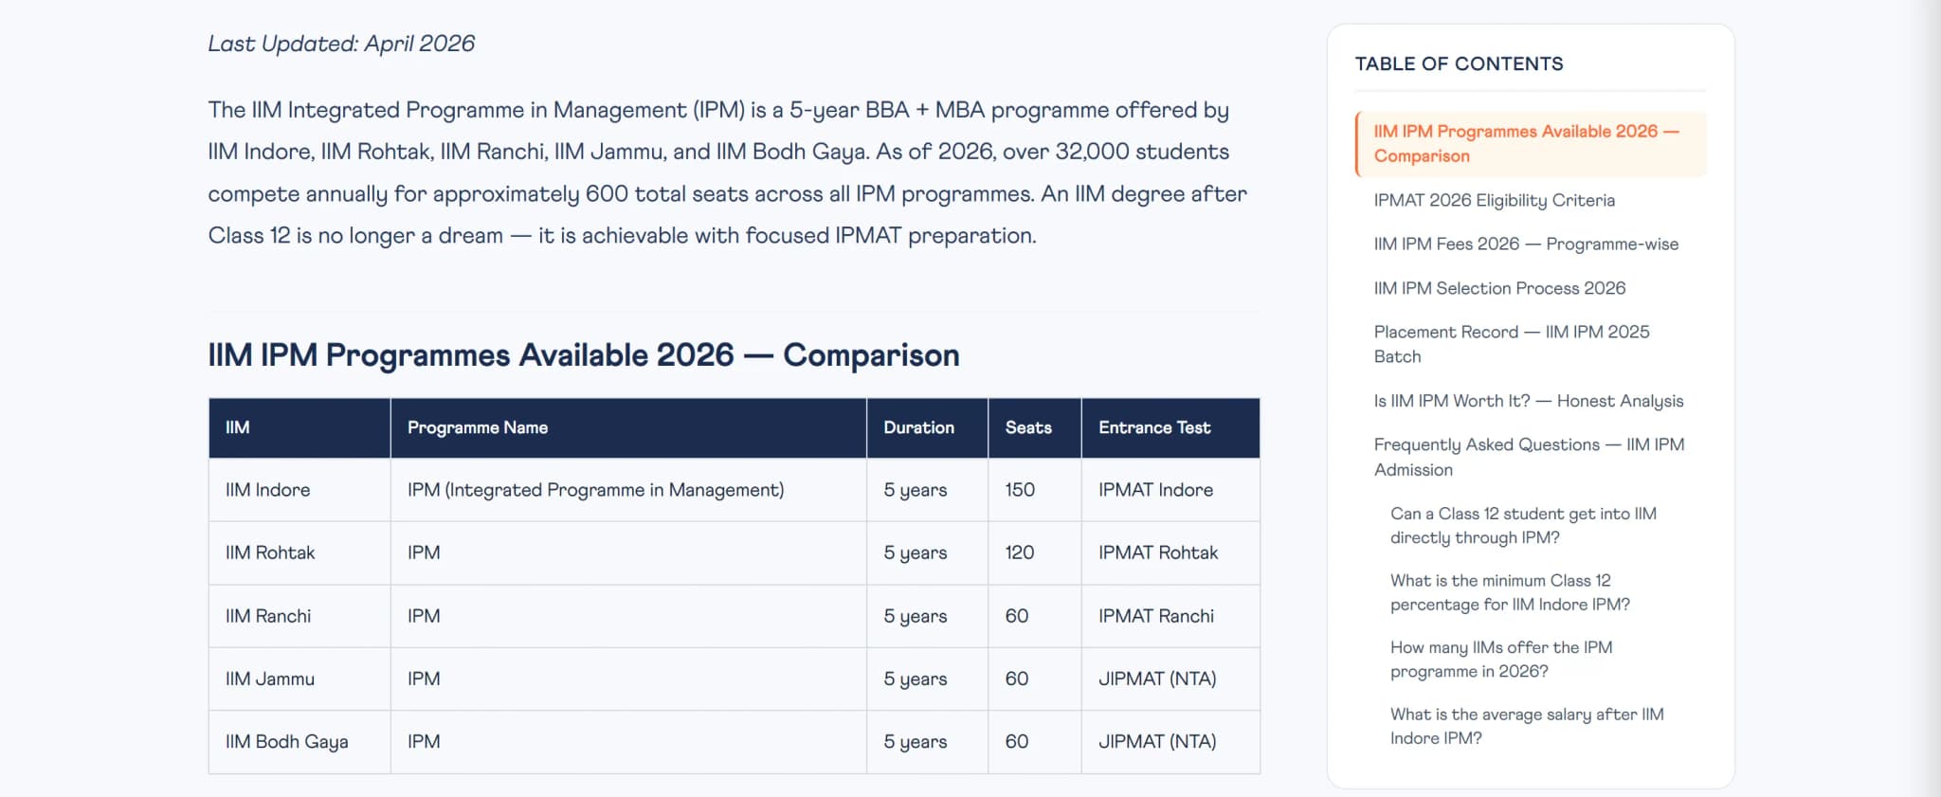1941x797 pixels.
Task: Click the "IIM" column header
Action: click(299, 428)
